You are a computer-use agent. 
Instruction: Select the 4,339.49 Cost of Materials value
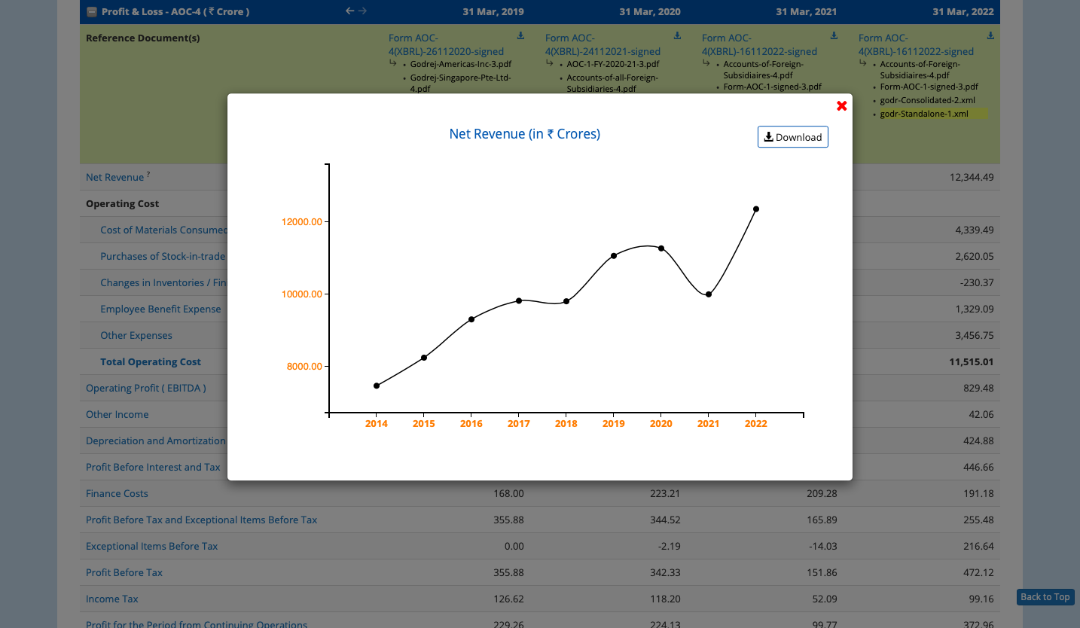click(975, 230)
